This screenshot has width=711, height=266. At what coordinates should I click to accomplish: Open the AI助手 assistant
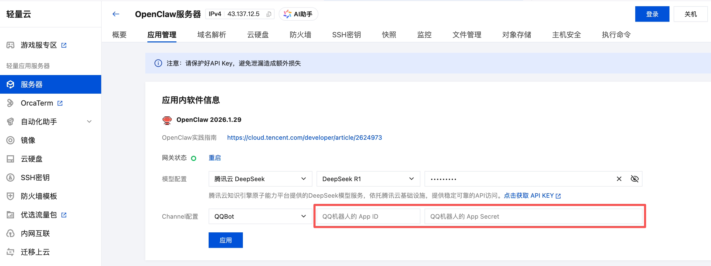pos(298,14)
